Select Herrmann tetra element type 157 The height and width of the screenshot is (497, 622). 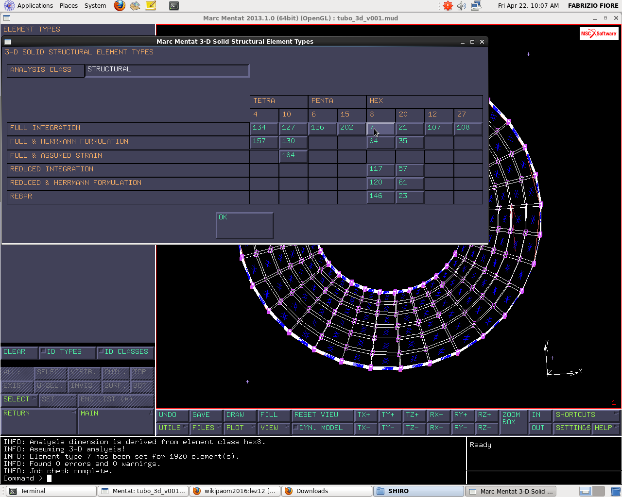pos(264,142)
